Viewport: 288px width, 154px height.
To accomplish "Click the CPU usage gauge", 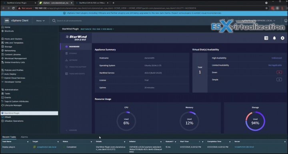I will [x=126, y=121].
